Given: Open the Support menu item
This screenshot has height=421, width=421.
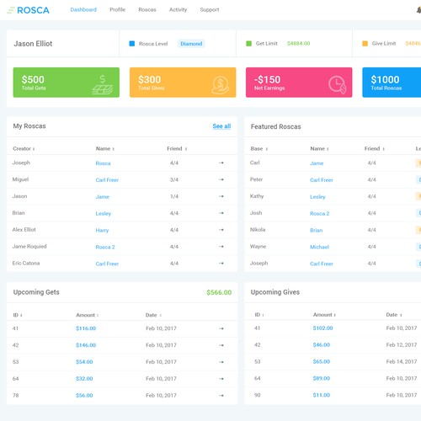Looking at the screenshot, I should click(x=210, y=10).
